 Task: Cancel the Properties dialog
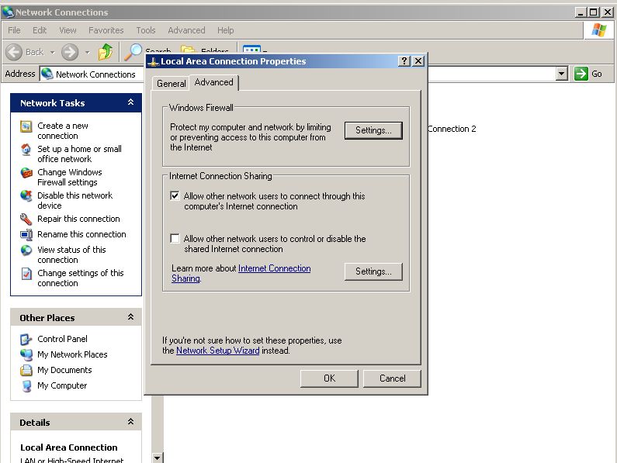coord(392,378)
